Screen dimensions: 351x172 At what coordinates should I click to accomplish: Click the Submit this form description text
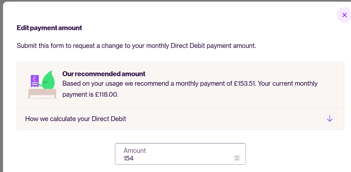136,46
